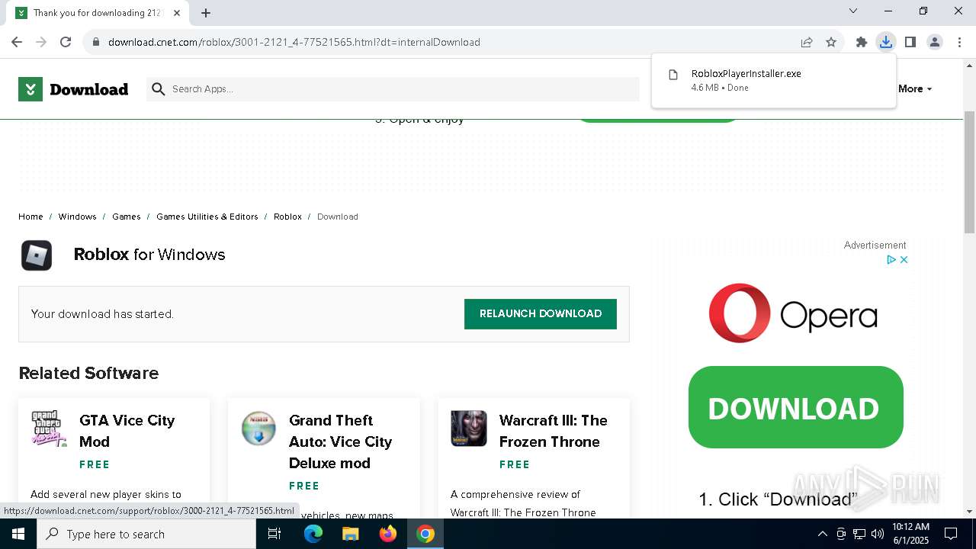Viewport: 976px width, 549px height.
Task: Click Grand Theft Auto Deluxe mod icon
Action: (x=258, y=429)
